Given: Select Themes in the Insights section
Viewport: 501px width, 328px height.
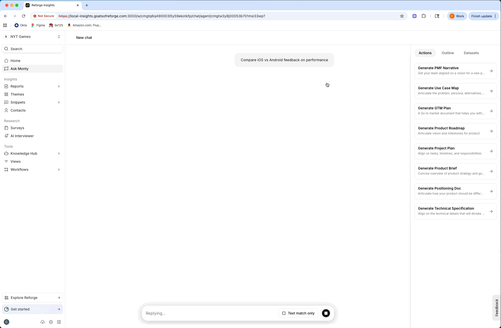Looking at the screenshot, I should pyautogui.click(x=17, y=94).
